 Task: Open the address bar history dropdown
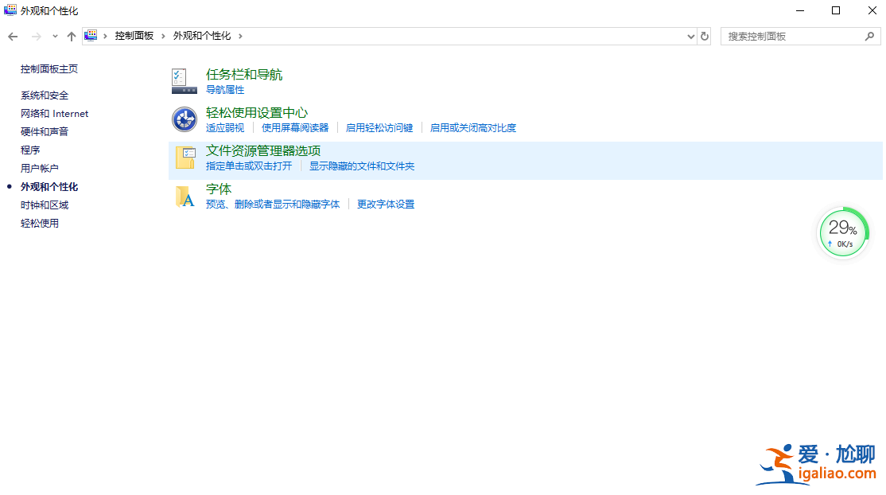tap(690, 36)
